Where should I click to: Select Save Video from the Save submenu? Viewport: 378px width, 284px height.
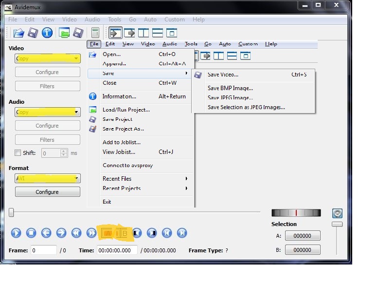(x=223, y=75)
